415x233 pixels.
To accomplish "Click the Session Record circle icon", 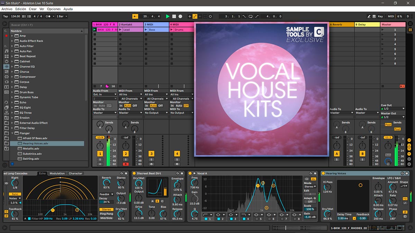I will pyautogui.click(x=210, y=16).
